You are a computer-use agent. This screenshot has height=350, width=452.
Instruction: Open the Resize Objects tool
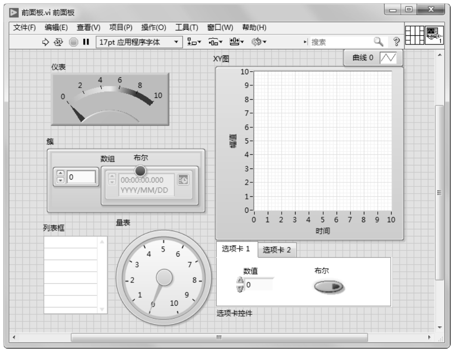point(237,42)
